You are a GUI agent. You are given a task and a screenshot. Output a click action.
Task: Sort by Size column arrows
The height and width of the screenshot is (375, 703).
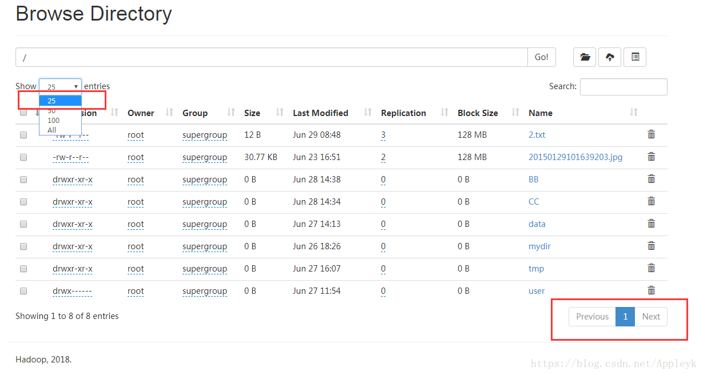tap(280, 113)
